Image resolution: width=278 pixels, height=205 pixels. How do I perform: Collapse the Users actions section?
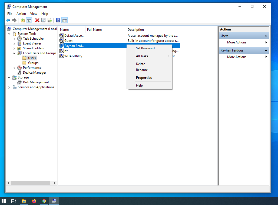266,36
